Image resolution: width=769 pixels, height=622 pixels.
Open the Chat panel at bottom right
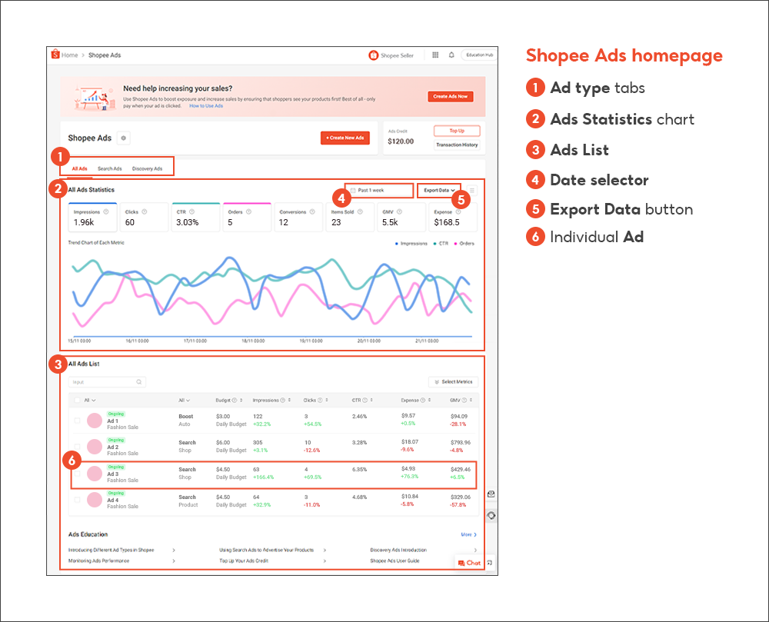pyautogui.click(x=469, y=562)
